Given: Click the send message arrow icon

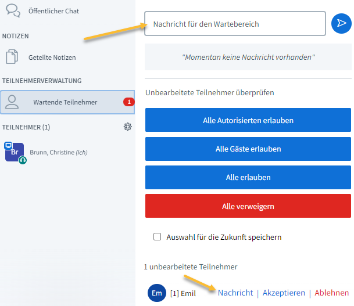Looking at the screenshot, I should pos(341,23).
